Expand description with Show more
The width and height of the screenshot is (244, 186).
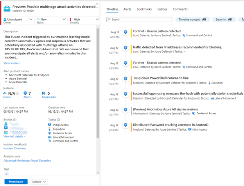tap(12, 63)
